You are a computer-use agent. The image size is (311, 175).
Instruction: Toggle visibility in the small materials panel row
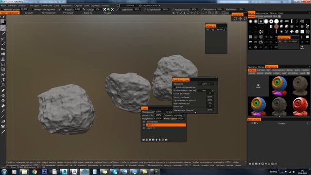coord(280,41)
